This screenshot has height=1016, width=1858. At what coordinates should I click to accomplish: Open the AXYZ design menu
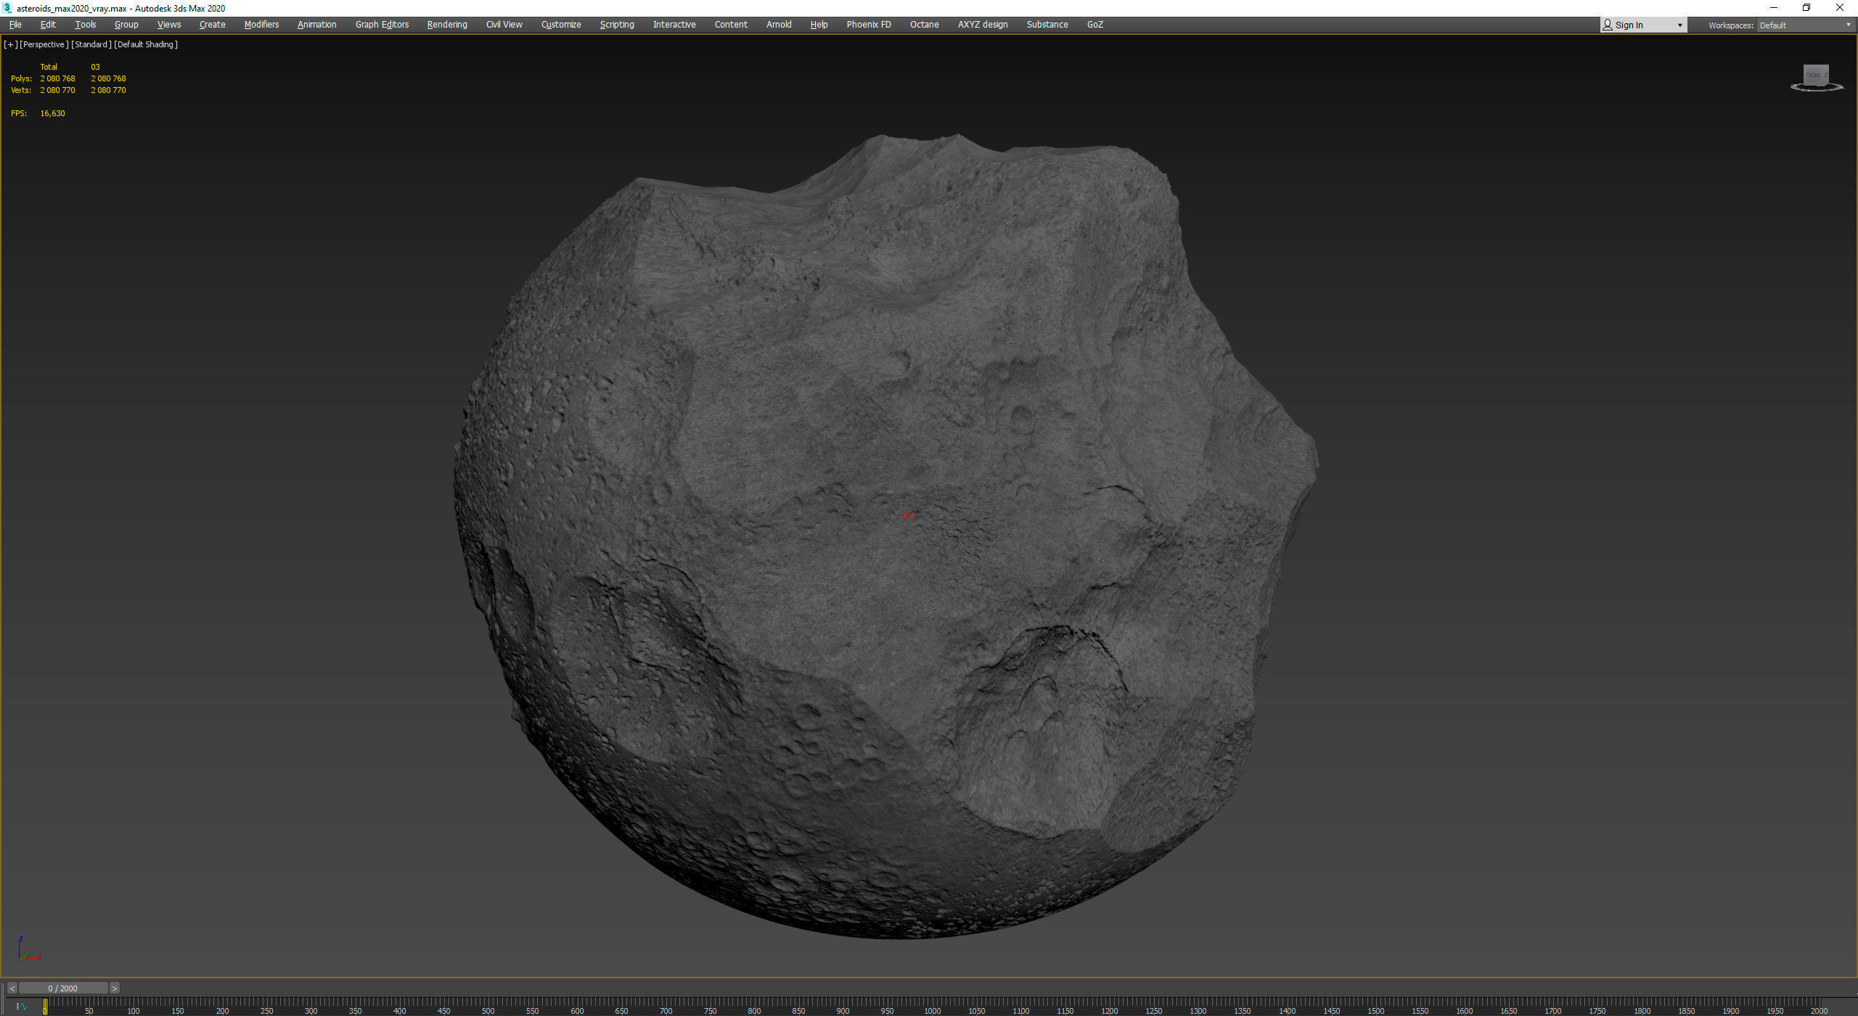(x=983, y=25)
